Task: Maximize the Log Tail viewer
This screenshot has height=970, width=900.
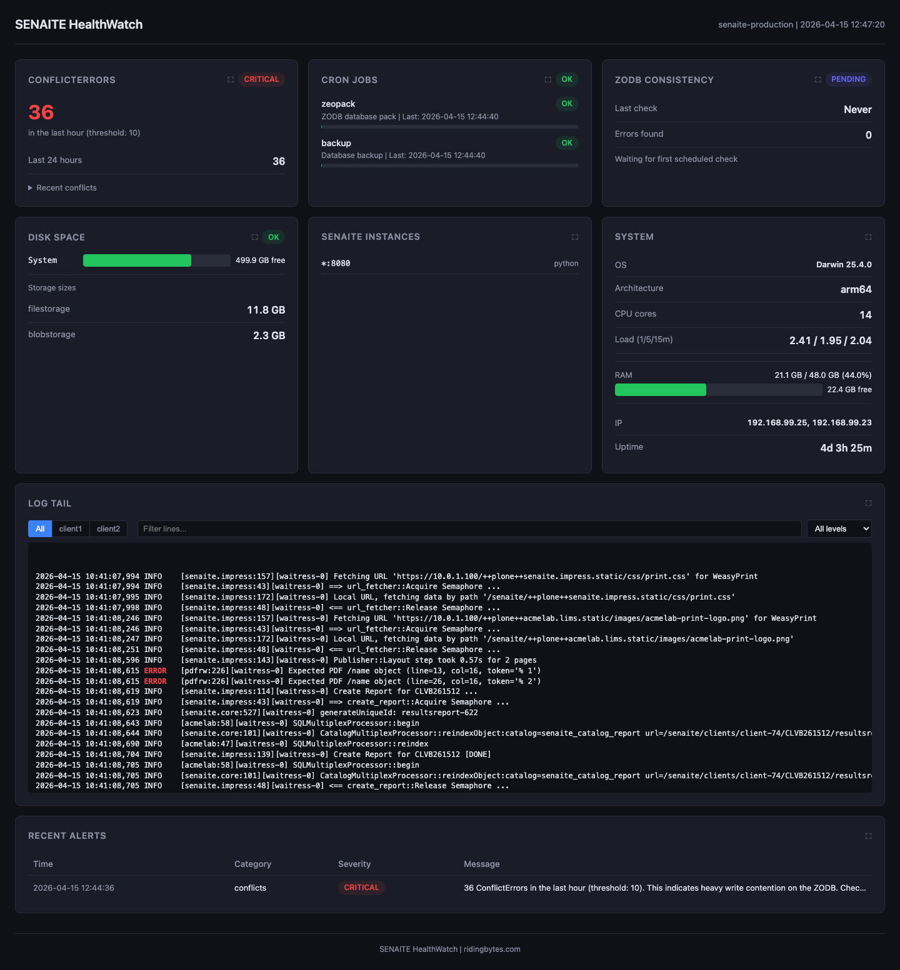Action: click(x=868, y=503)
